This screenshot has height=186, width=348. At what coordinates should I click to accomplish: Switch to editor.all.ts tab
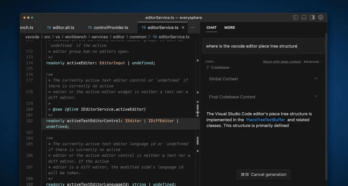pyautogui.click(x=61, y=27)
